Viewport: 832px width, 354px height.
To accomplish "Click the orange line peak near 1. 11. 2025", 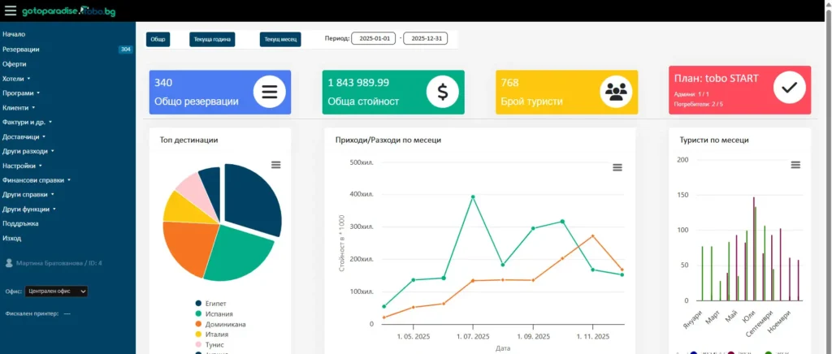I will pyautogui.click(x=592, y=235).
